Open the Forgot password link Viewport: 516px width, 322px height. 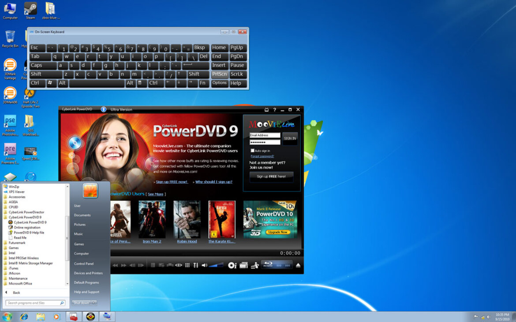click(262, 156)
